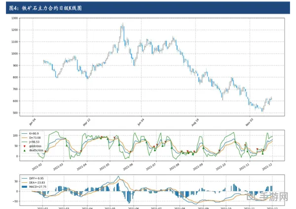Click the 2021-07 label under KDJ chart
The width and height of the screenshot is (296, 209).
[151, 167]
